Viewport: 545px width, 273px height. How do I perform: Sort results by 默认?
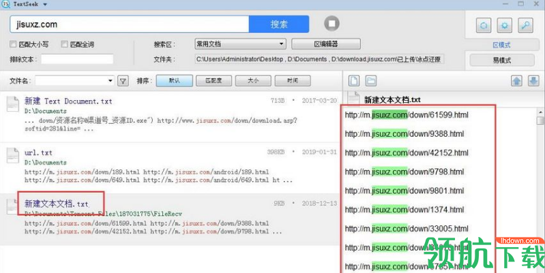[x=174, y=80]
